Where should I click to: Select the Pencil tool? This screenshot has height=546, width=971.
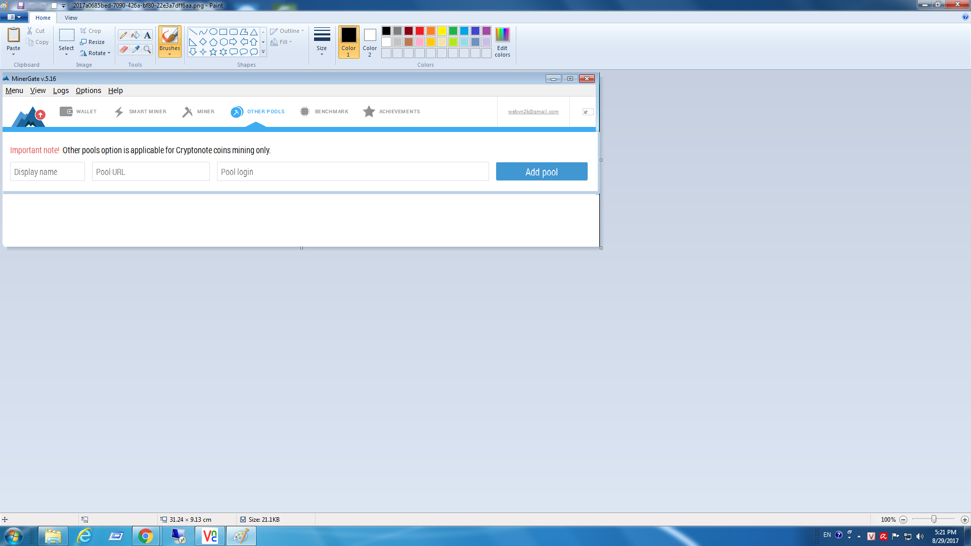[x=123, y=35]
